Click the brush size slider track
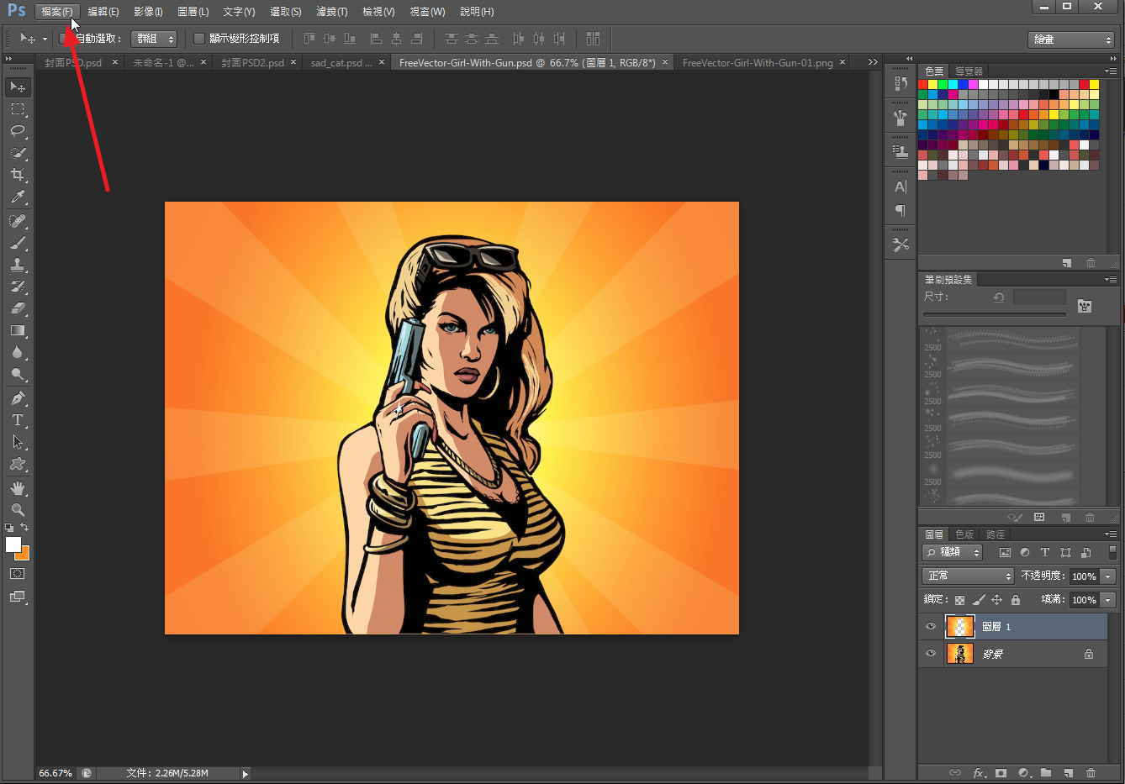The image size is (1125, 784). click(x=995, y=314)
